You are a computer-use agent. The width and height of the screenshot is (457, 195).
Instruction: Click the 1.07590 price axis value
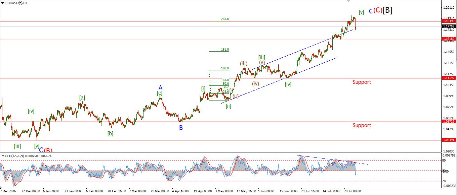point(449,107)
